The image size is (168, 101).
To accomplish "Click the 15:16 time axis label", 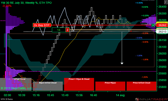I will tap(36, 95).
